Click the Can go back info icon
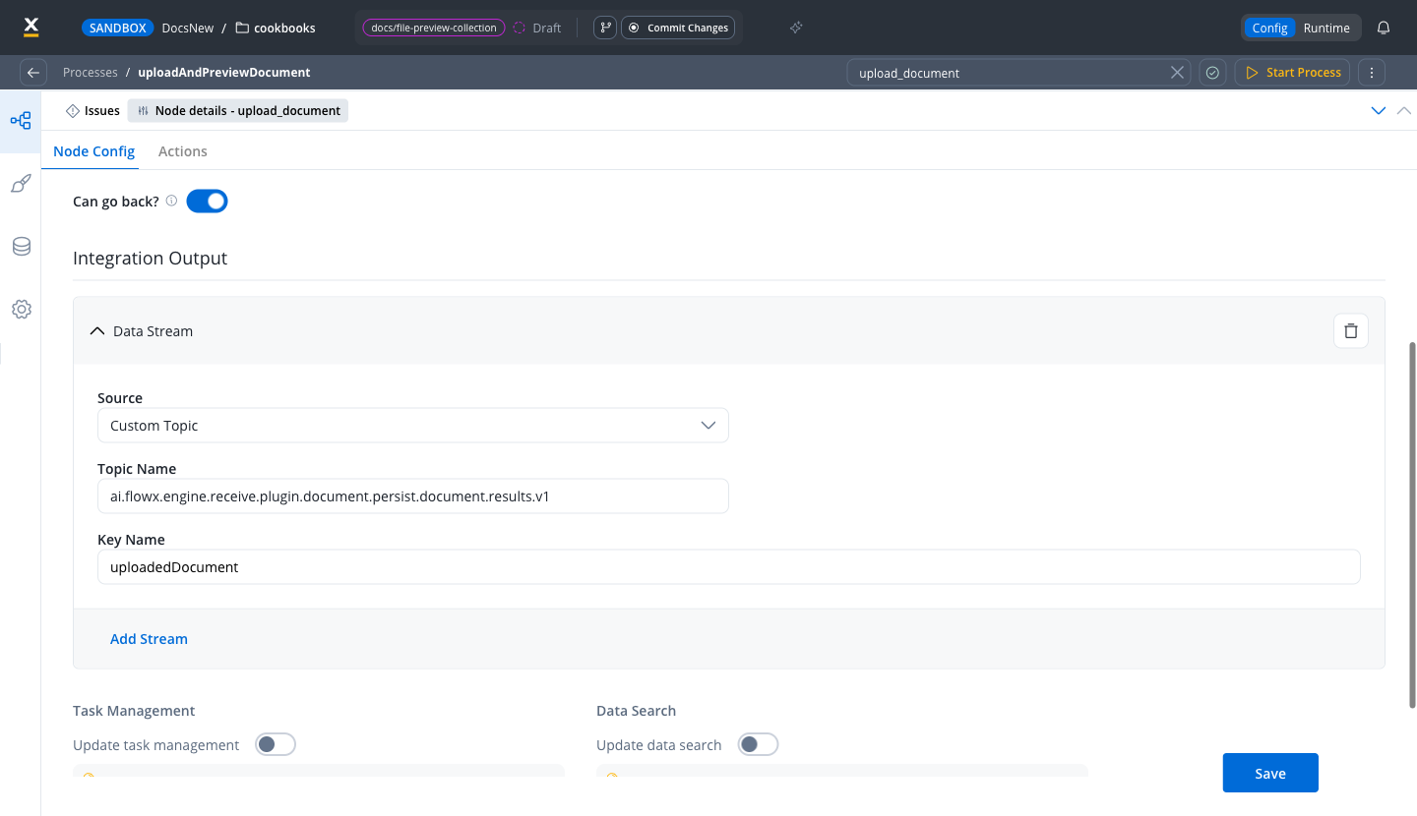This screenshot has width=1417, height=816. [x=171, y=202]
